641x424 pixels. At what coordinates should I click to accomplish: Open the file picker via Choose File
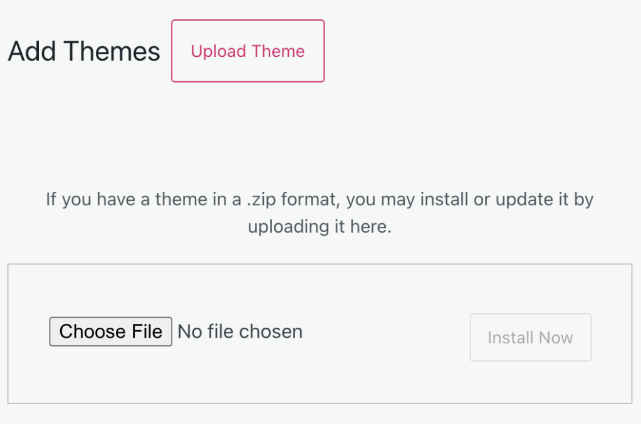110,331
